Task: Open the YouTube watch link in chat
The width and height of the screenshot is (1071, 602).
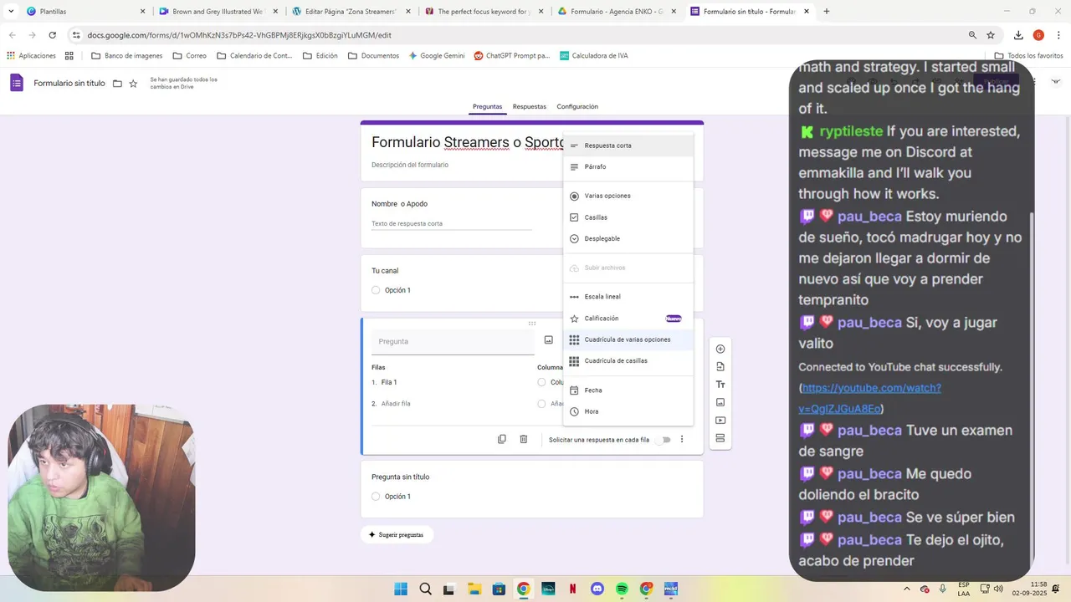Action: point(870,398)
